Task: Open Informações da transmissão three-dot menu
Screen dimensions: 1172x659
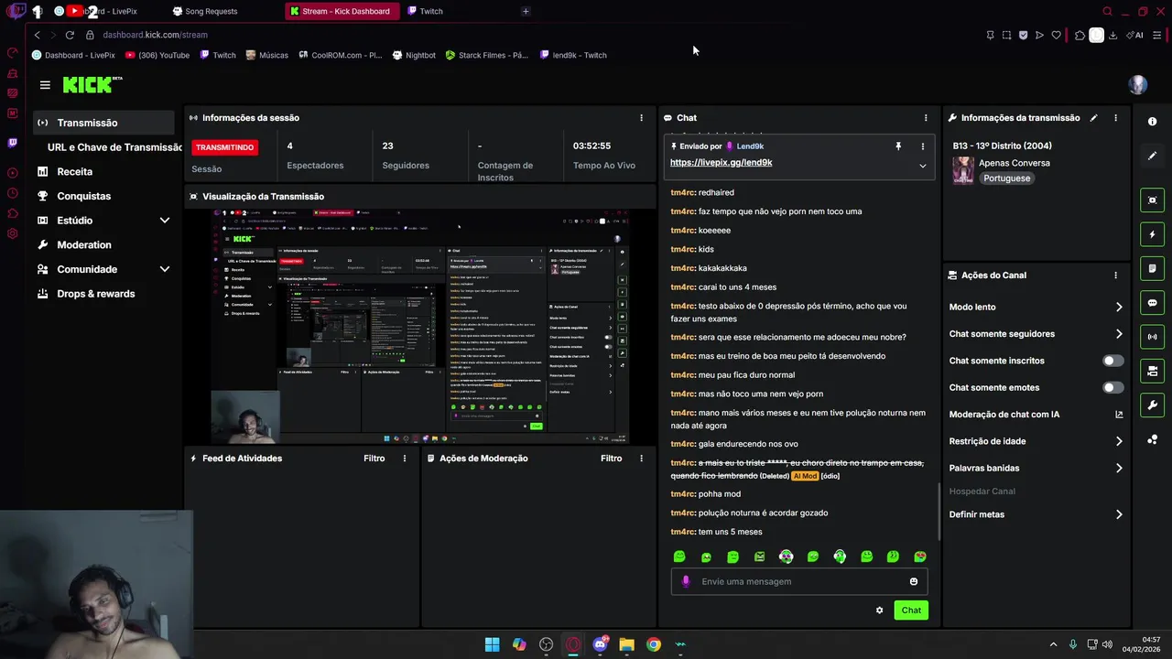Action: [1115, 118]
